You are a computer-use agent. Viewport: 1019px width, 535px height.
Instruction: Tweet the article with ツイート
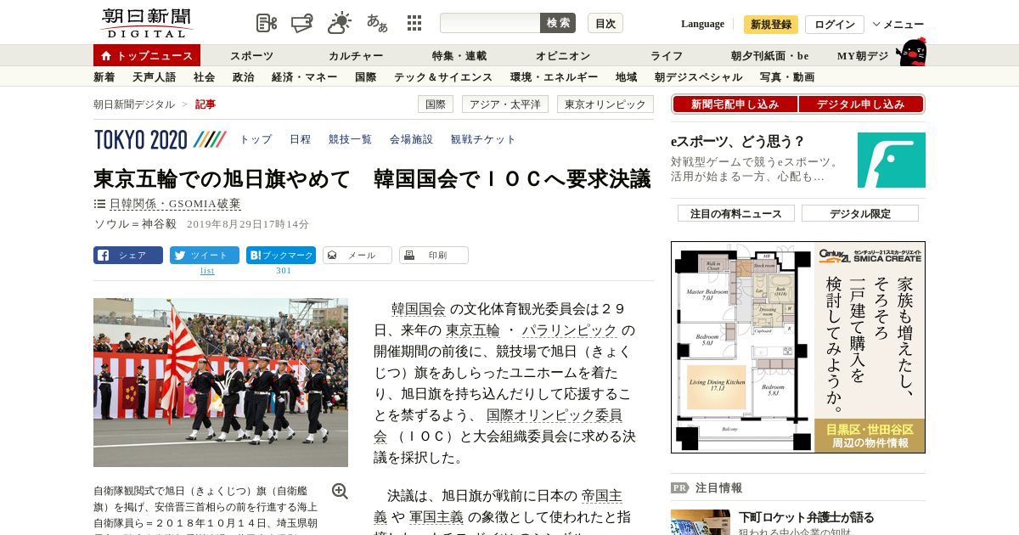[205, 255]
